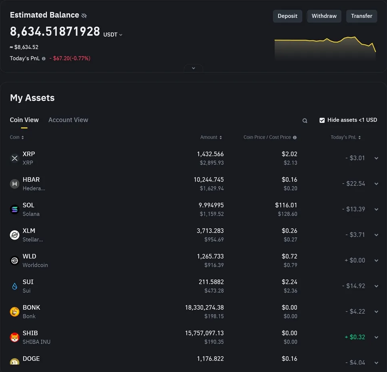The height and width of the screenshot is (372, 387).
Task: Click the Today's PnL info icon
Action: click(x=44, y=58)
